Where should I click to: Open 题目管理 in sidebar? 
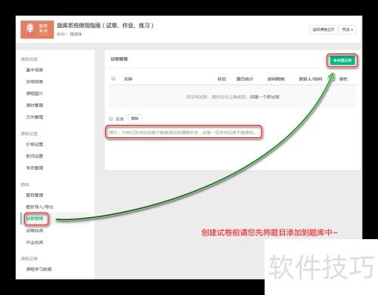[35, 195]
